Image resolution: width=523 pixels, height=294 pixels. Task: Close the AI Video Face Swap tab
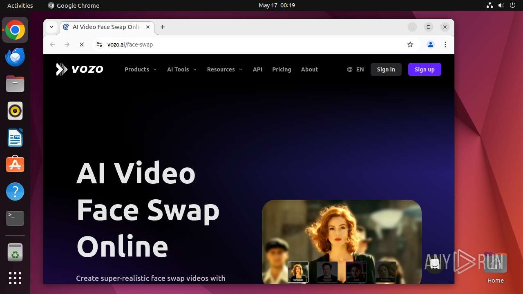pyautogui.click(x=148, y=27)
